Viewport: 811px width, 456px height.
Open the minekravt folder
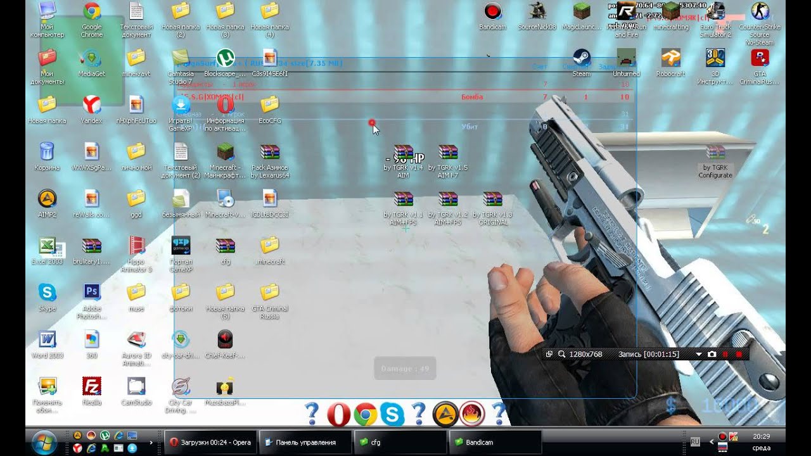[x=136, y=58]
